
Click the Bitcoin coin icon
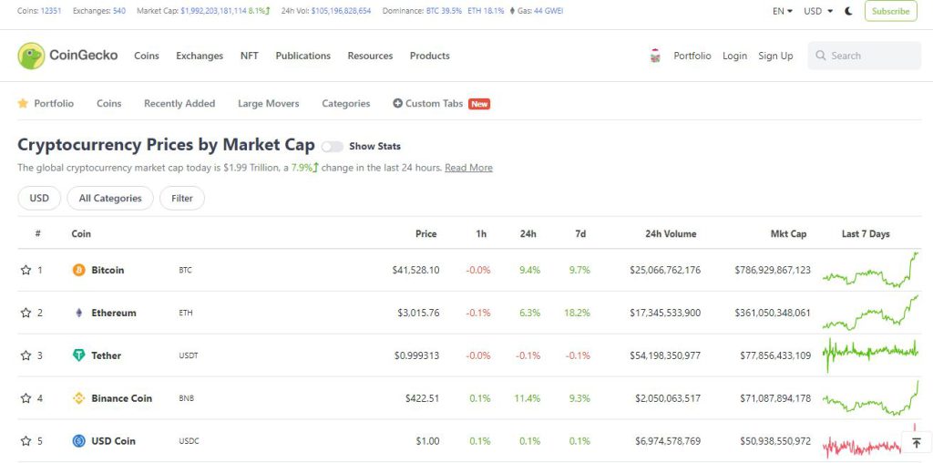coord(78,270)
